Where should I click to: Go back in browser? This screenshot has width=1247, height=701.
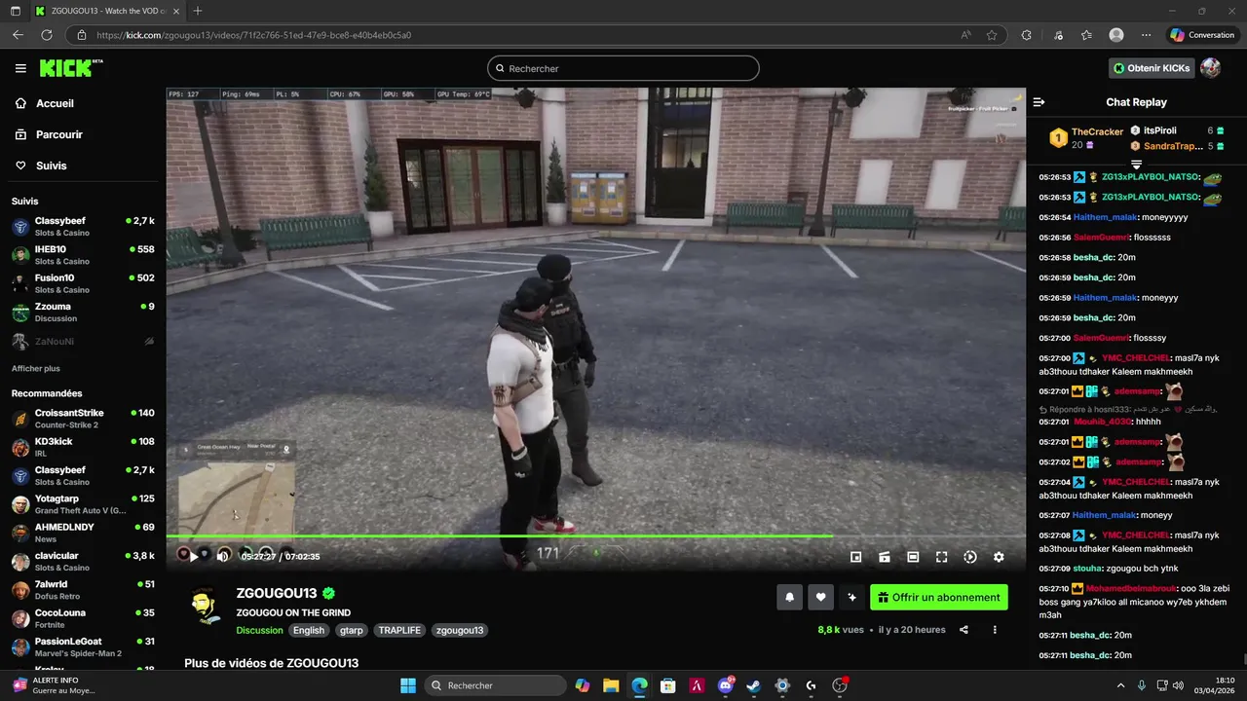pyautogui.click(x=18, y=35)
